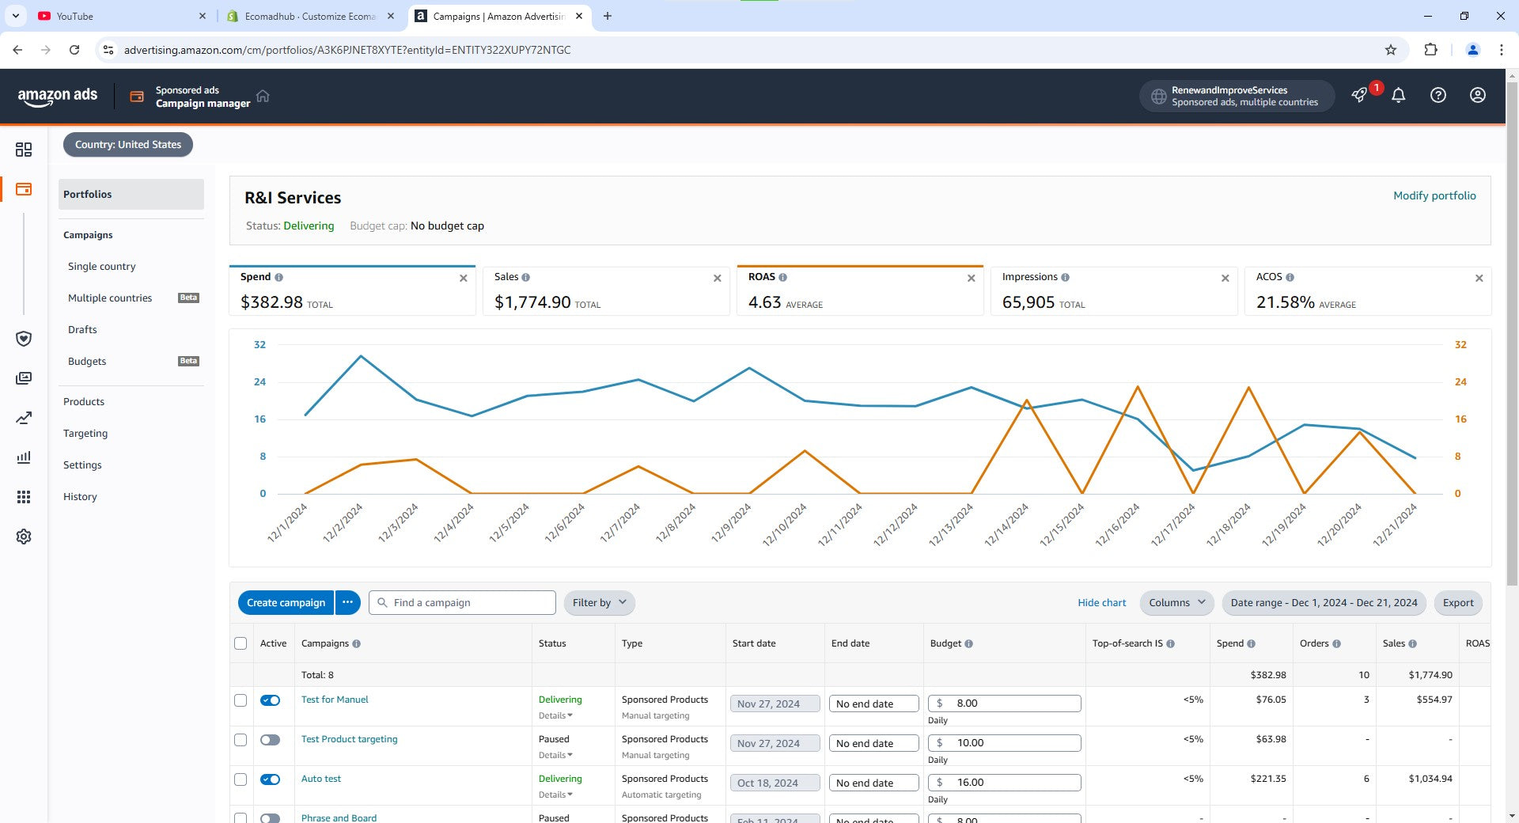The width and height of the screenshot is (1519, 823).
Task: Open the Filter by dropdown
Action: click(599, 603)
